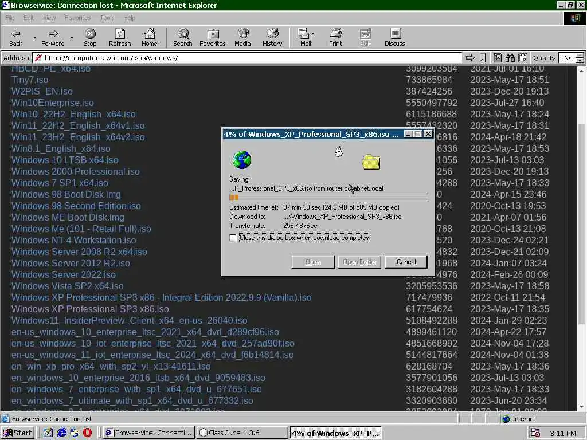
Task: Open the Help menu
Action: (129, 18)
